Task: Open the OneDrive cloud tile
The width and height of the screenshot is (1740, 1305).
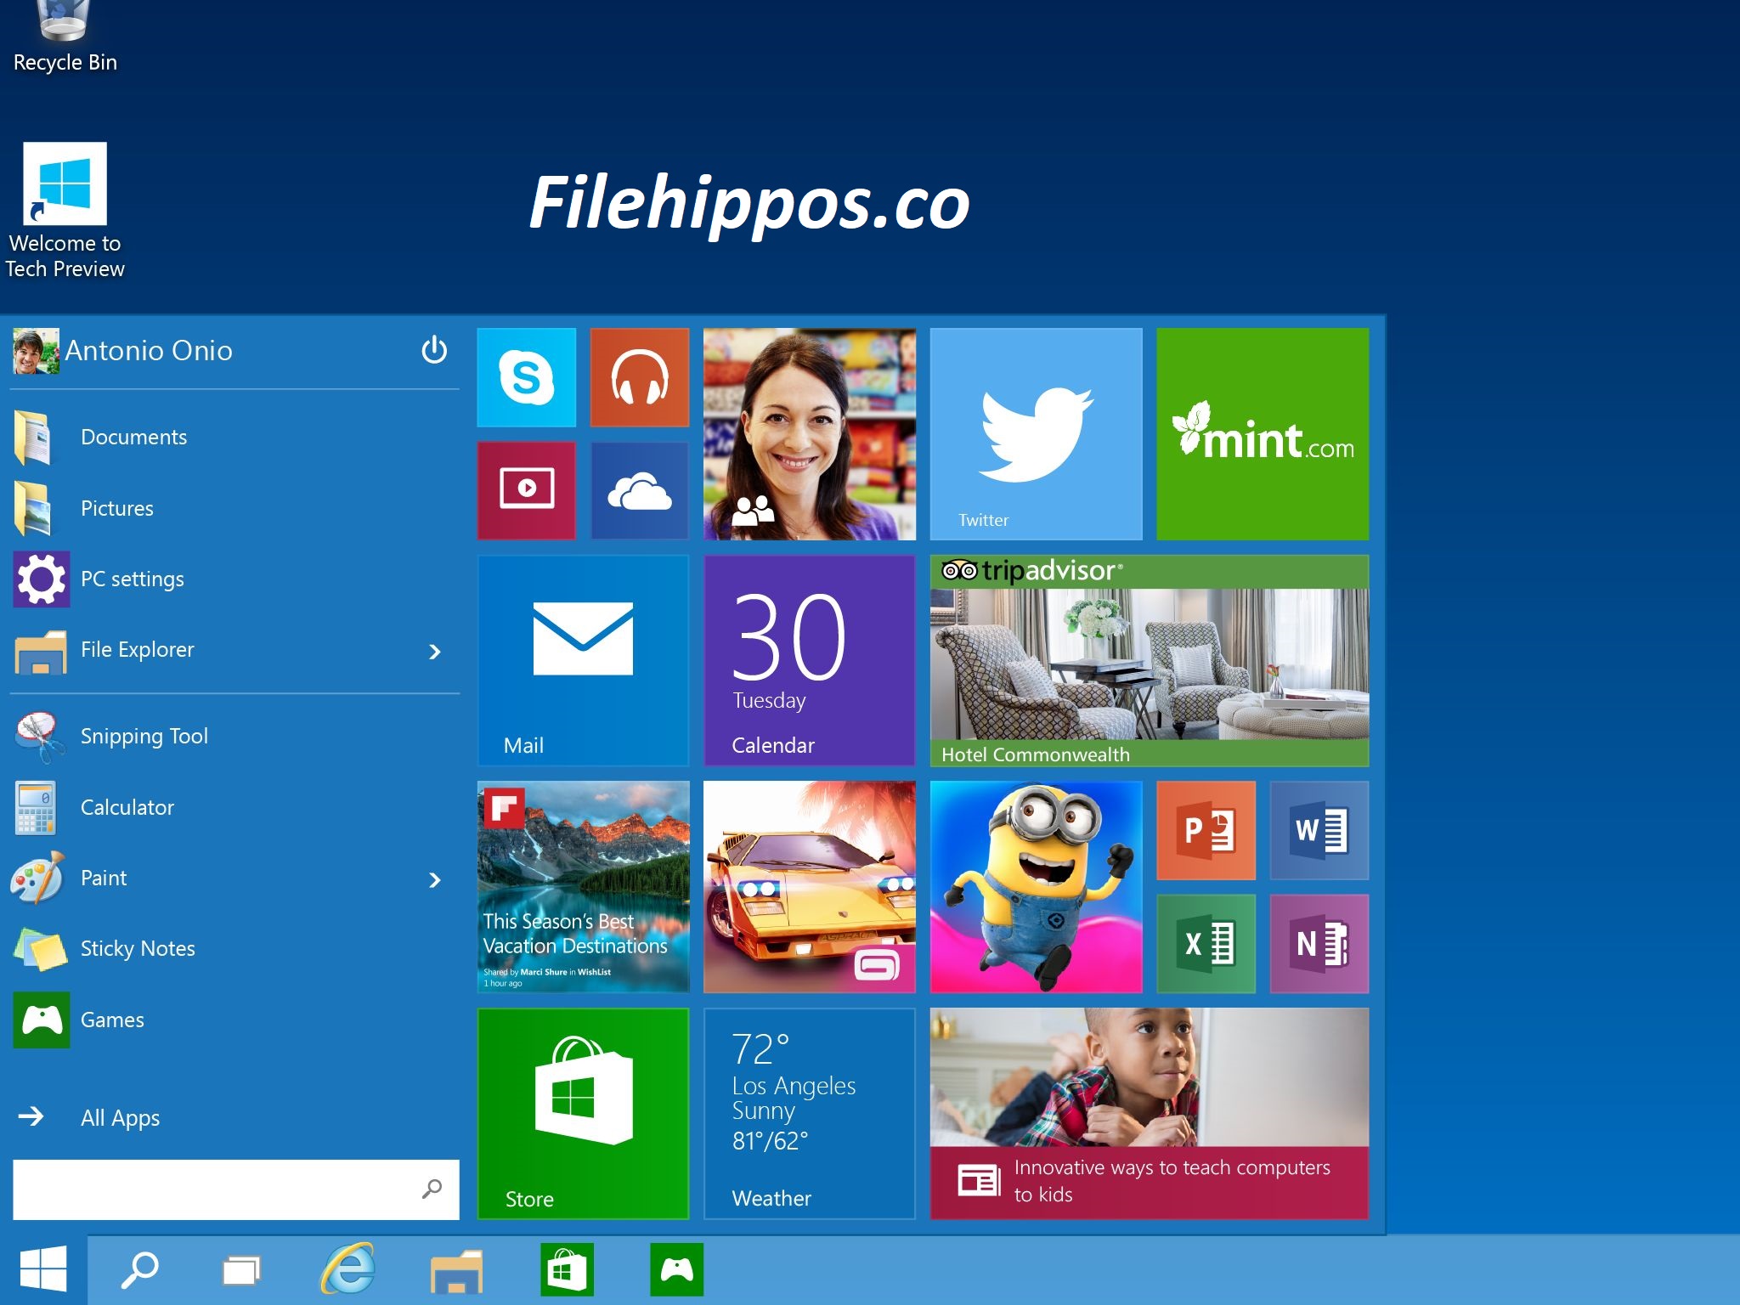Action: pos(639,490)
